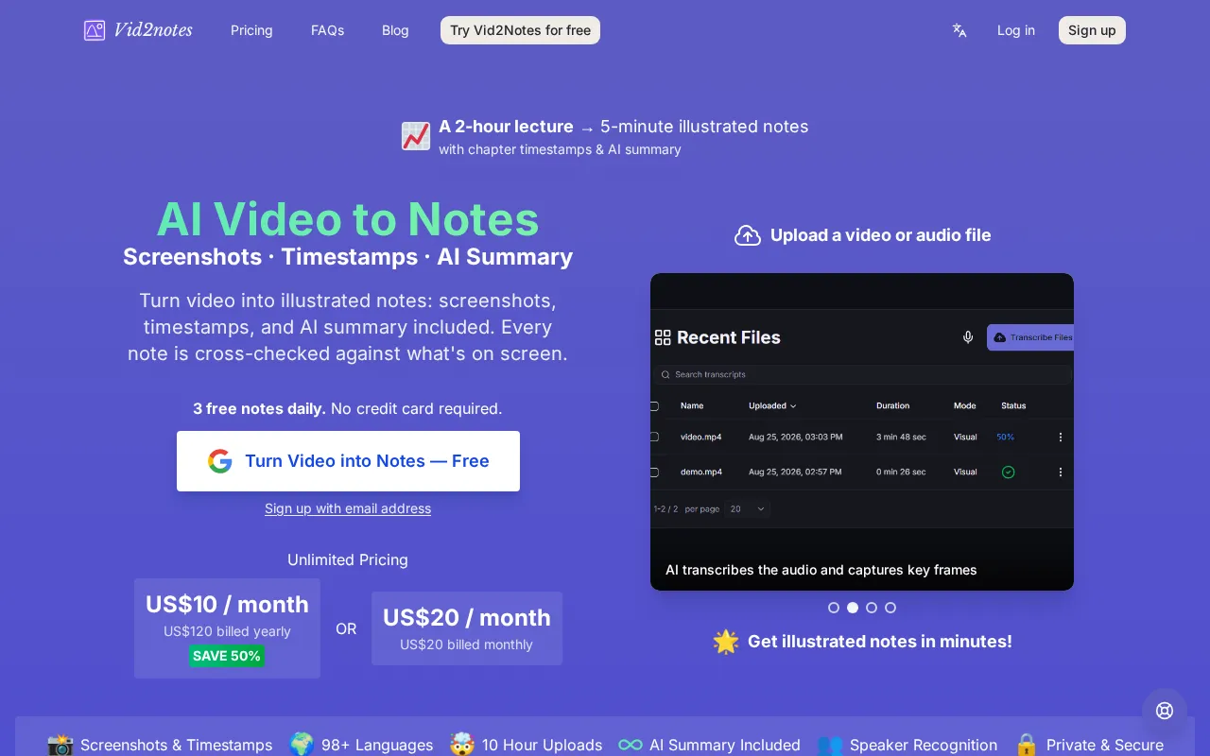Image resolution: width=1210 pixels, height=756 pixels.
Task: Click the microphone record icon
Action: point(968,337)
